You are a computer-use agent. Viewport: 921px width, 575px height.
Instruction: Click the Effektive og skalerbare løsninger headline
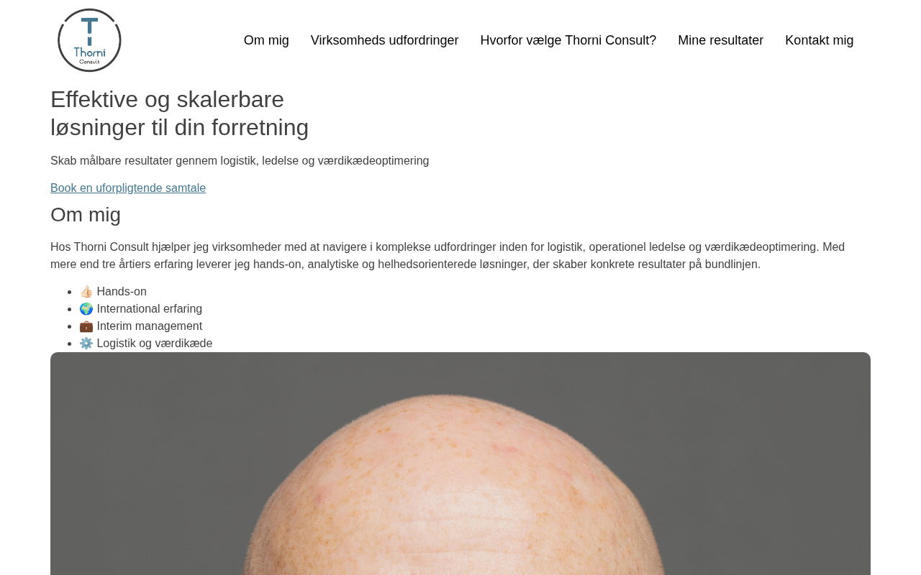[x=180, y=114]
